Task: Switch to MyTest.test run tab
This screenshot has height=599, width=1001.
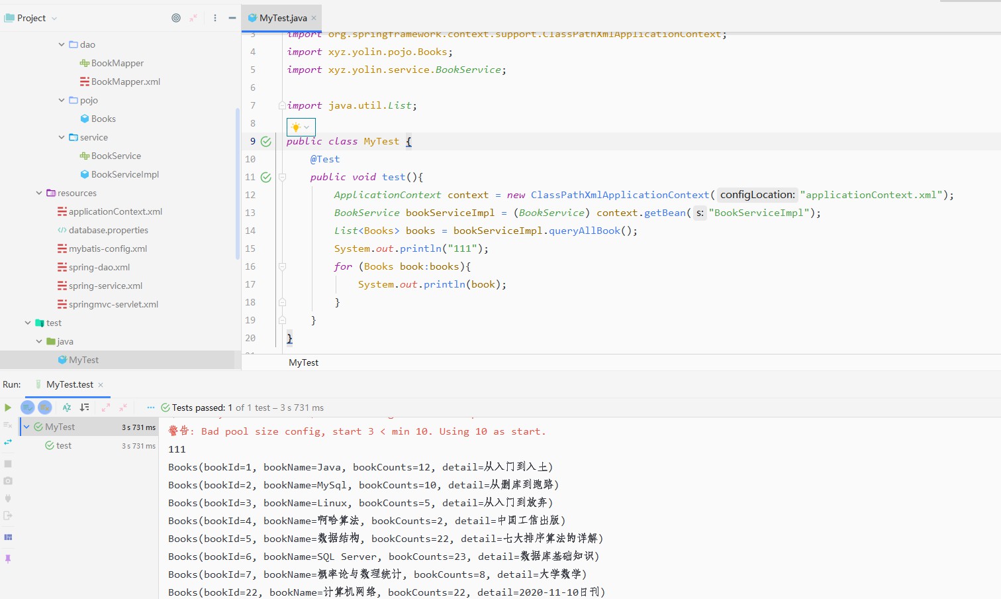Action: coord(70,384)
